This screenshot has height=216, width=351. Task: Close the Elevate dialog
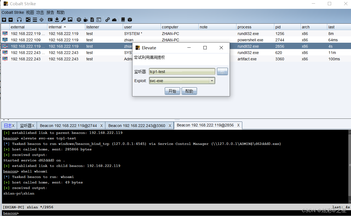tap(221, 48)
